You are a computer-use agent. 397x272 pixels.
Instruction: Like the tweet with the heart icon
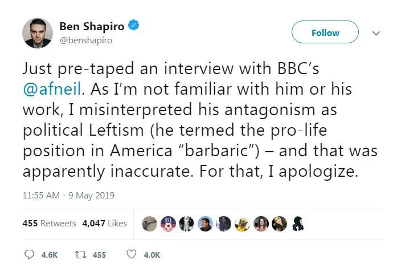click(132, 255)
